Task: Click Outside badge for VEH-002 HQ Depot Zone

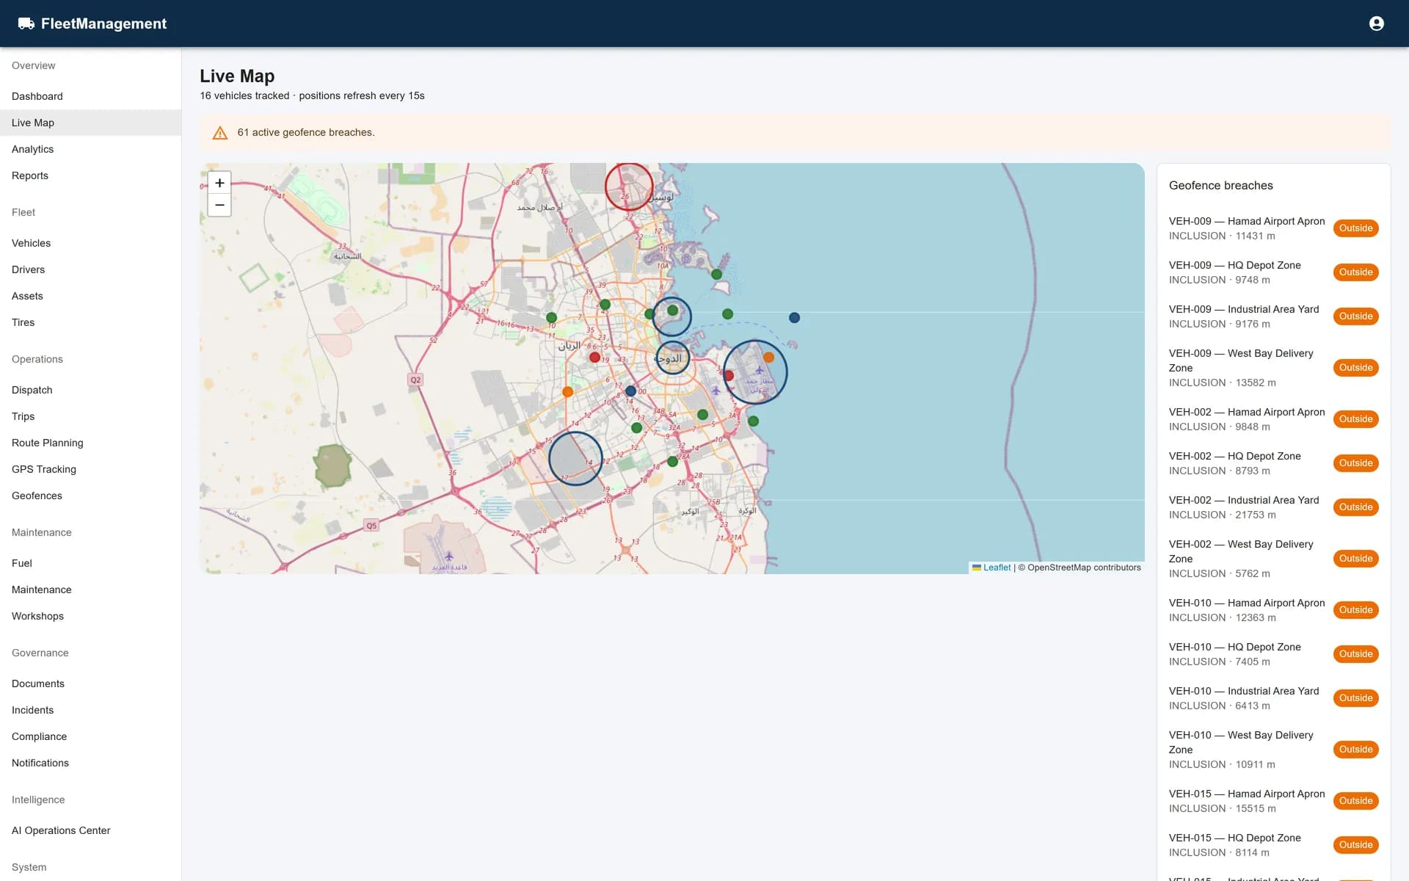Action: [1355, 463]
